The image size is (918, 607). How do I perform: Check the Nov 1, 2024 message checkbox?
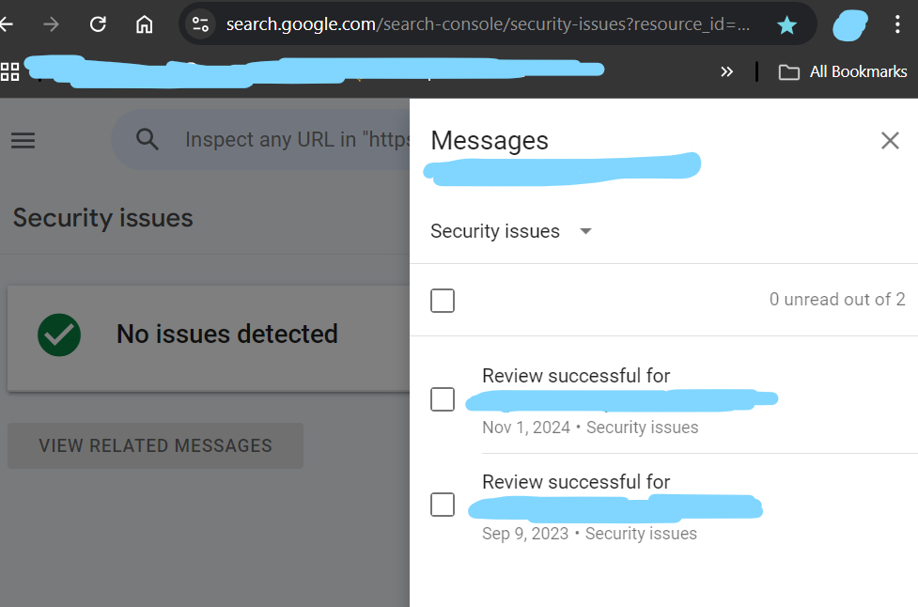[x=443, y=399]
